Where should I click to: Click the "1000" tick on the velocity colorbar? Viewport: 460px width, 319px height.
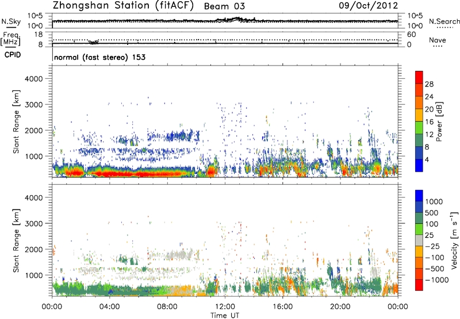pos(434,202)
